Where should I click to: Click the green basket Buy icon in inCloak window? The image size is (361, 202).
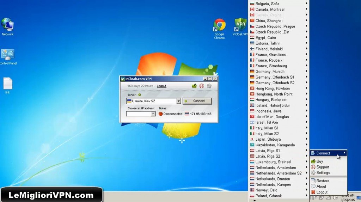click(x=194, y=86)
